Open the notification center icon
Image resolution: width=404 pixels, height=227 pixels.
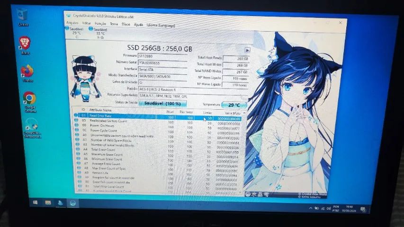[x=363, y=210]
